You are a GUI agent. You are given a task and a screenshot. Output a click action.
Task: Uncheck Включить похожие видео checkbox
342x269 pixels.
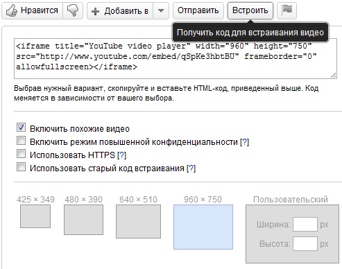click(21, 128)
